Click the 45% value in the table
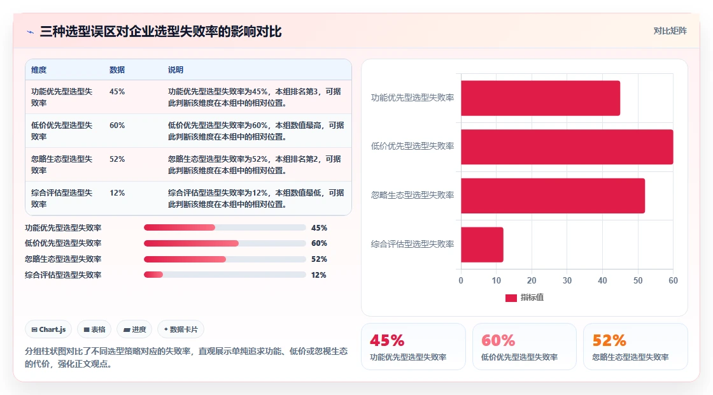The image size is (713, 395). (x=117, y=92)
